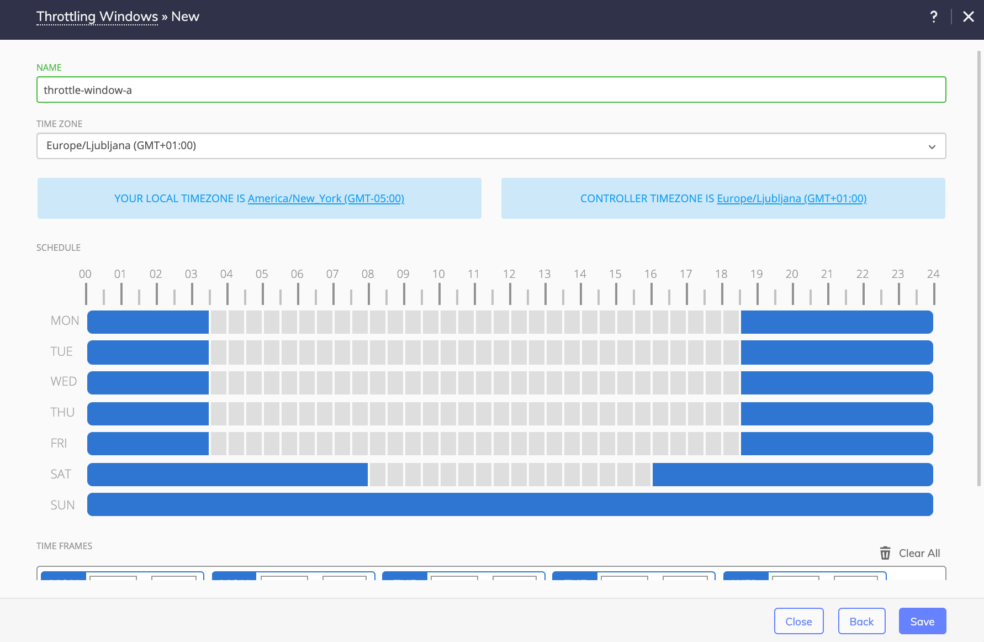The image size is (984, 642).
Task: Select Sunday's full-day blue schedule bar
Action: (510, 504)
